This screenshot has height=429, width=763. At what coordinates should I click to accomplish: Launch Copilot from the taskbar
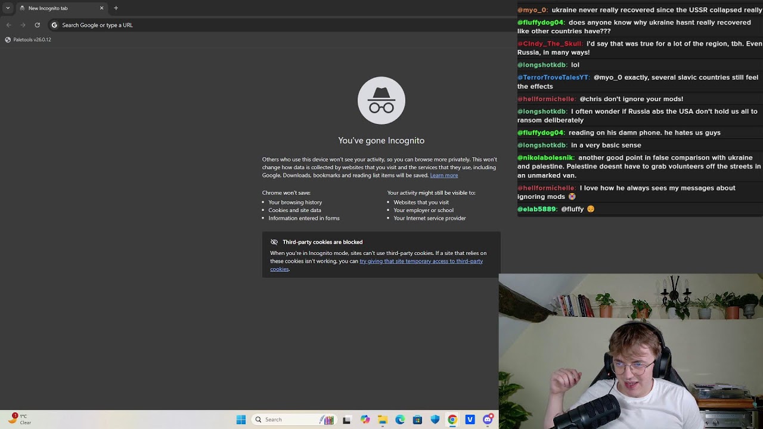[365, 419]
